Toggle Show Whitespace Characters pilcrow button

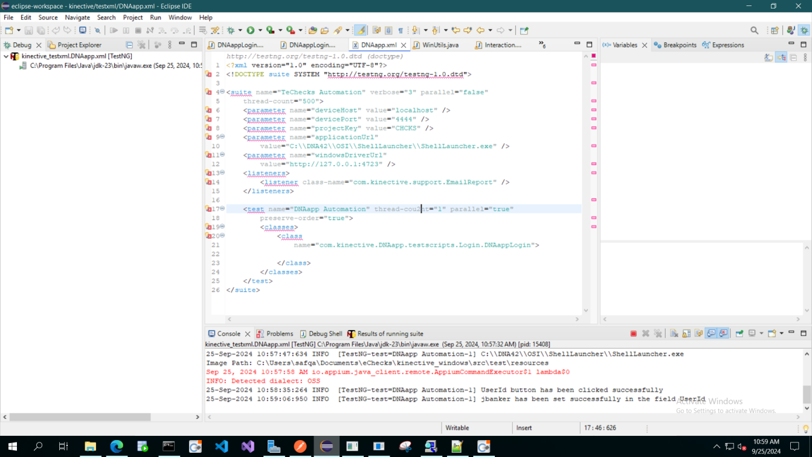[x=401, y=30]
